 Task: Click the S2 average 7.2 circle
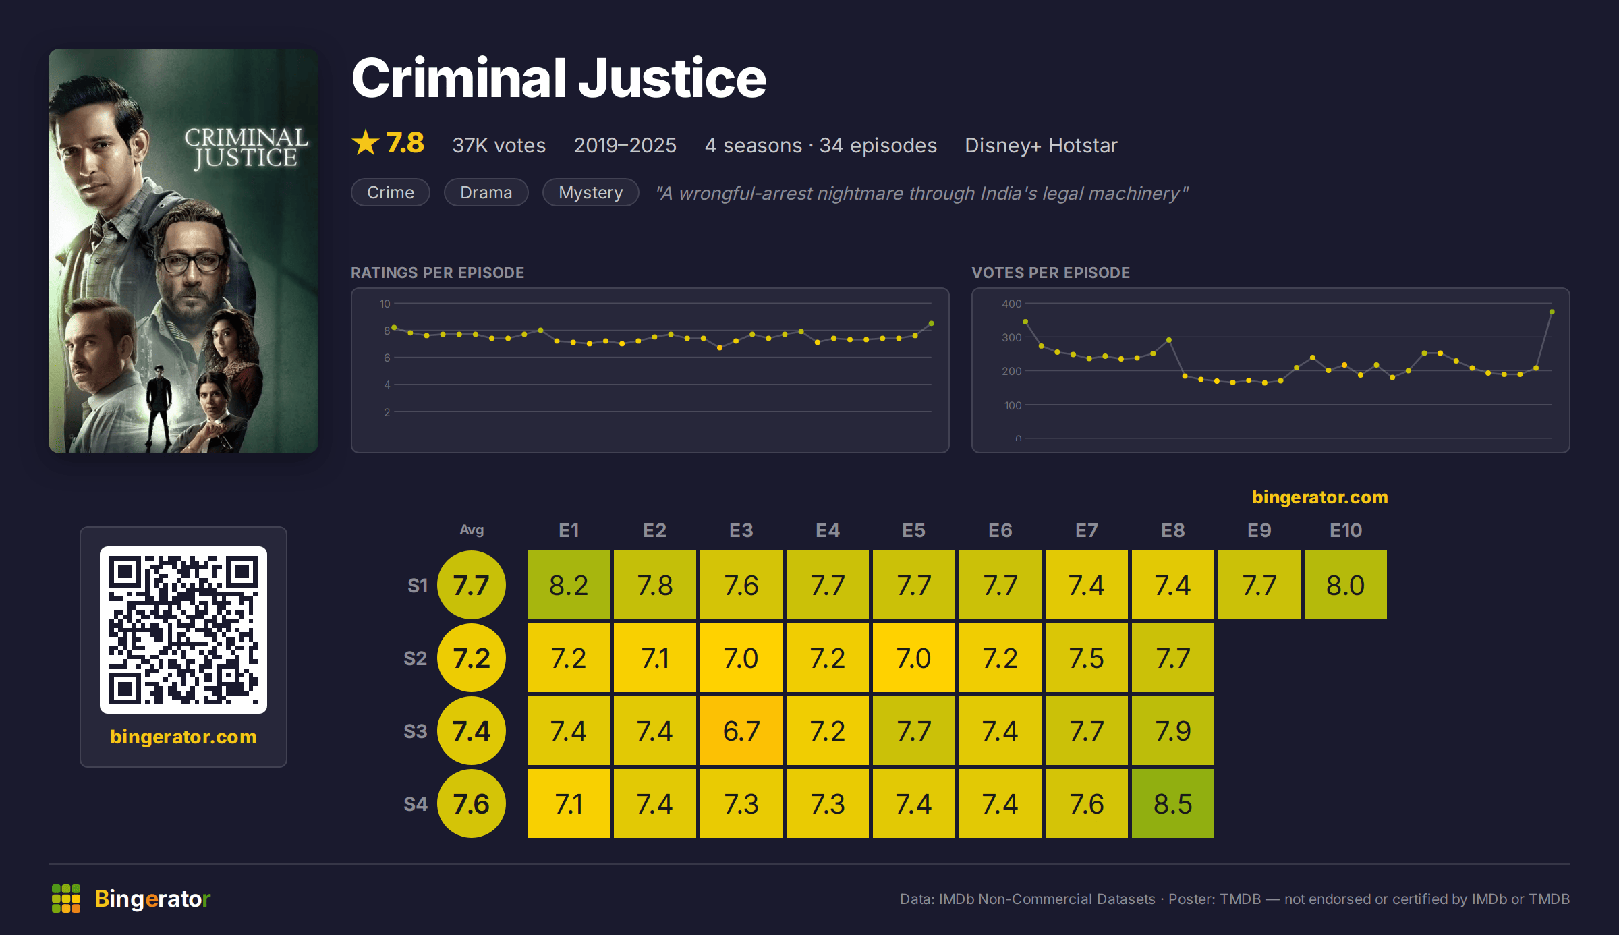tap(472, 658)
